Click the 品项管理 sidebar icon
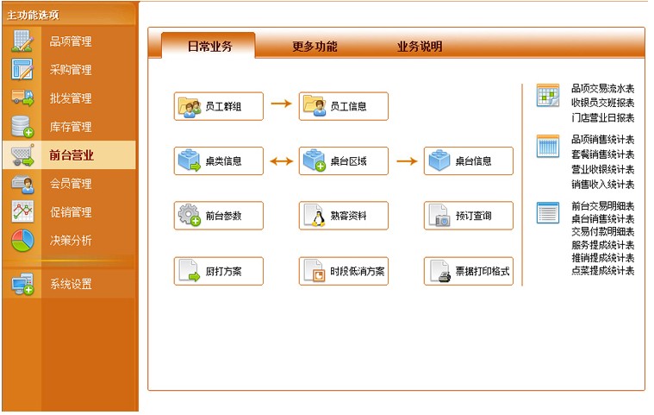This screenshot has height=415, width=654. 22,41
